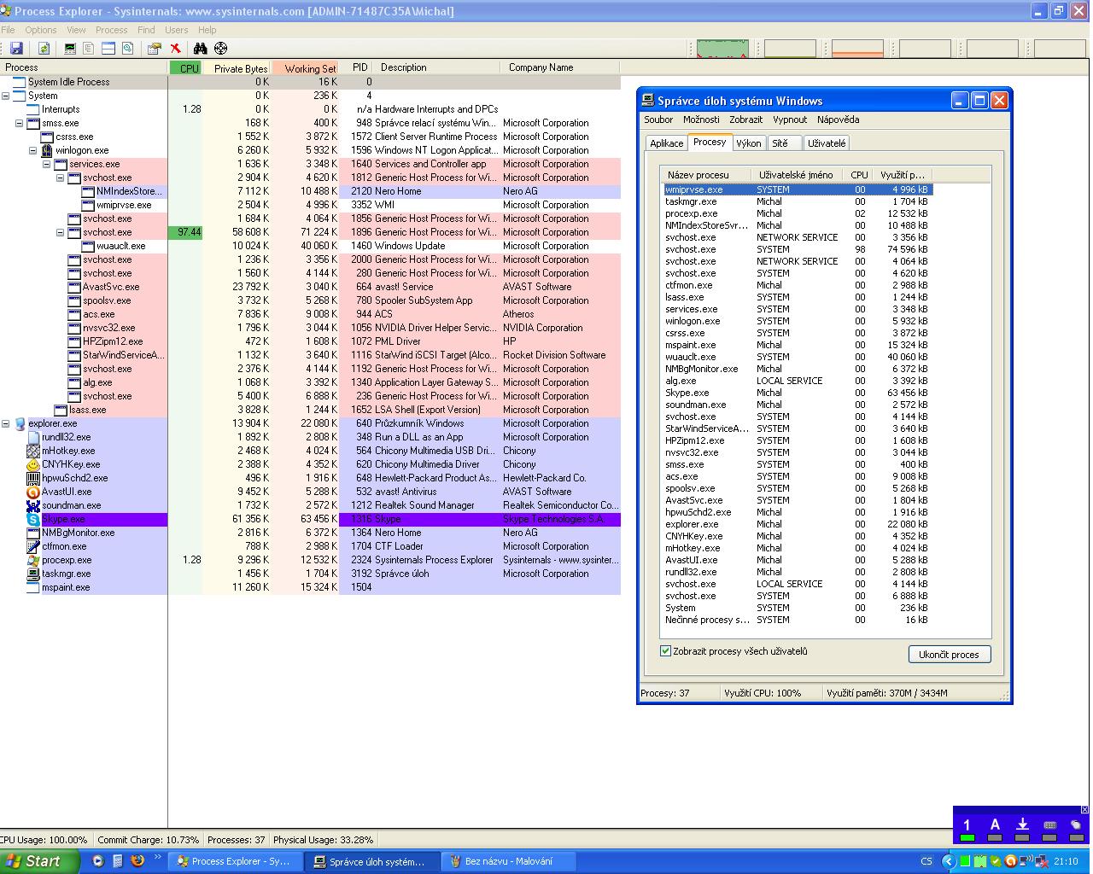Open System Information via the graph toolbar icon

coord(71,49)
